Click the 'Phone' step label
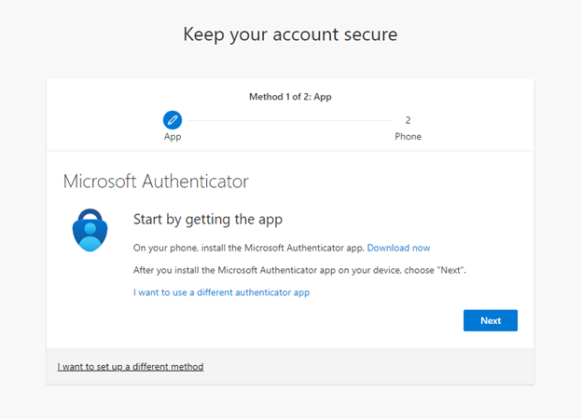582x419 pixels. 408,136
